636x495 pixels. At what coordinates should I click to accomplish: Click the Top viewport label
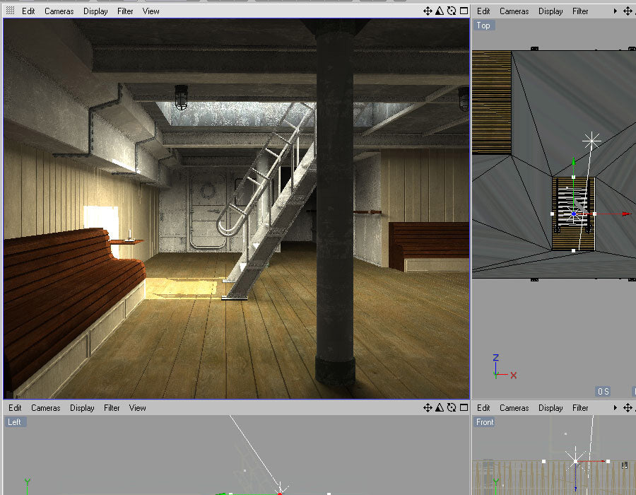point(483,25)
